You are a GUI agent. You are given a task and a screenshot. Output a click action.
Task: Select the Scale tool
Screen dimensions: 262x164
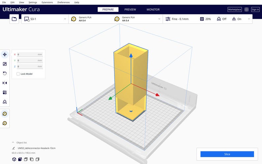pyautogui.click(x=5, y=64)
